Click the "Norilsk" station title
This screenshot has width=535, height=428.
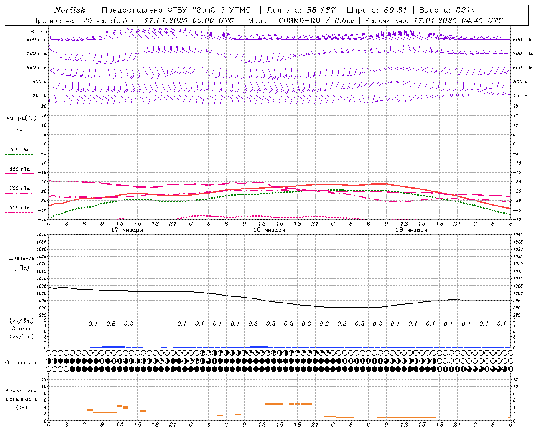[x=70, y=10]
